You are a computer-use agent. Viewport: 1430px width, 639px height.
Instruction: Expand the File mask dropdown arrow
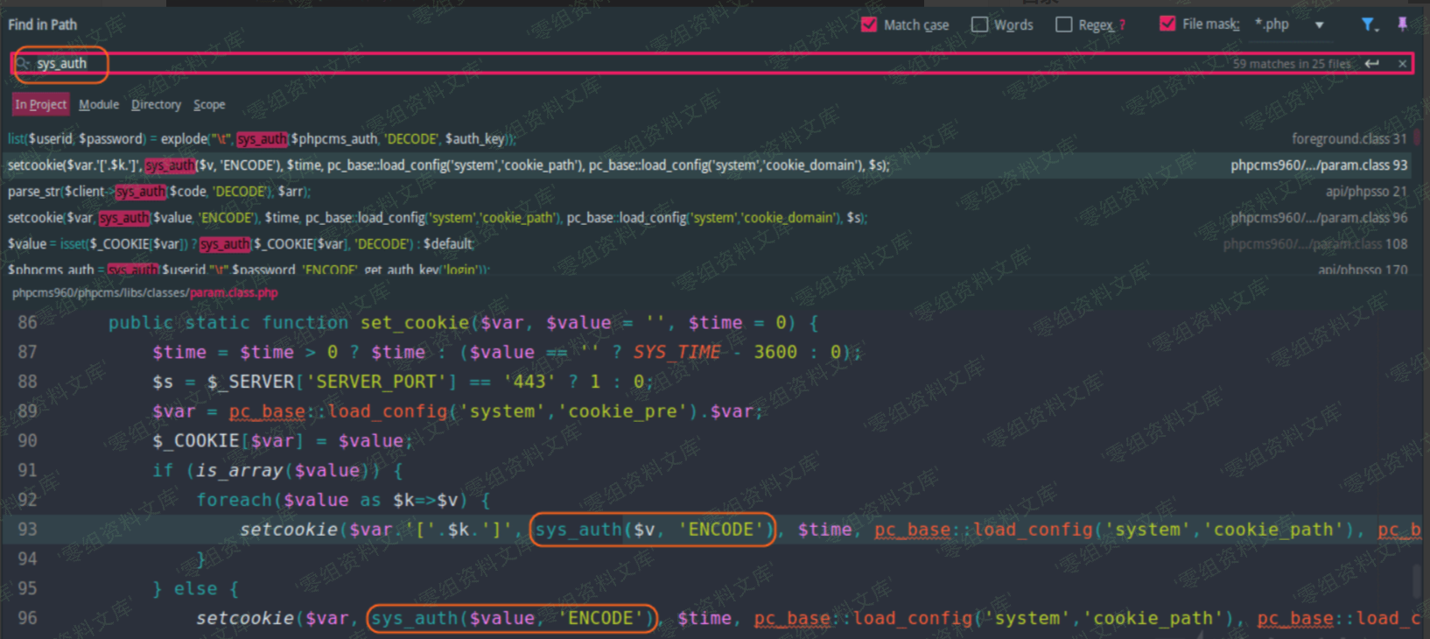pos(1319,25)
